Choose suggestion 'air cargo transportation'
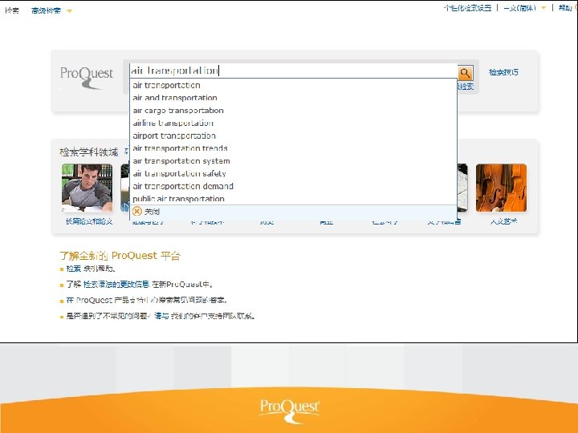The height and width of the screenshot is (433, 578). pos(294,111)
